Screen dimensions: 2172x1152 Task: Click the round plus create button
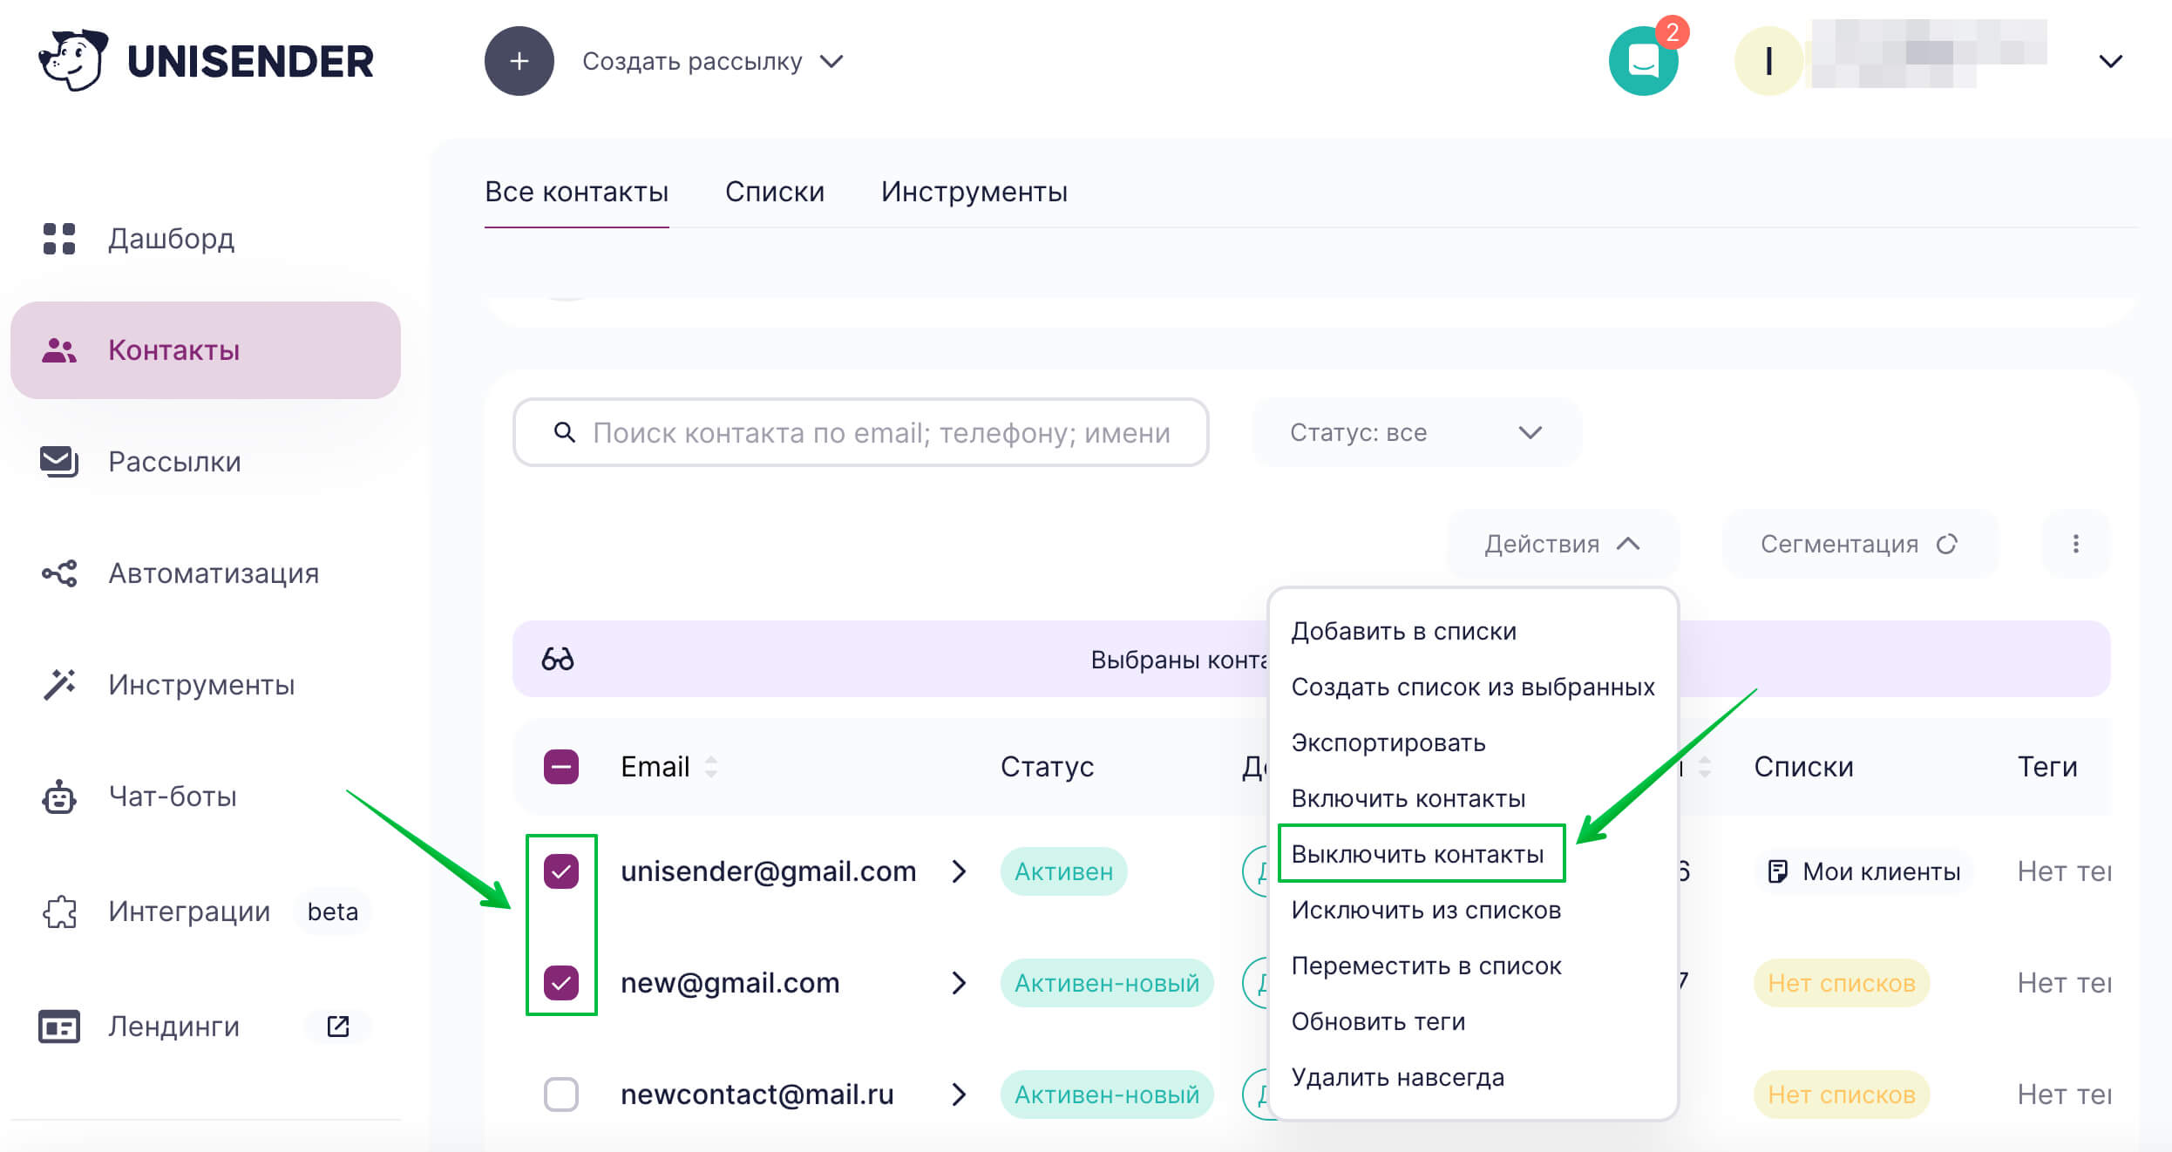pos(519,61)
